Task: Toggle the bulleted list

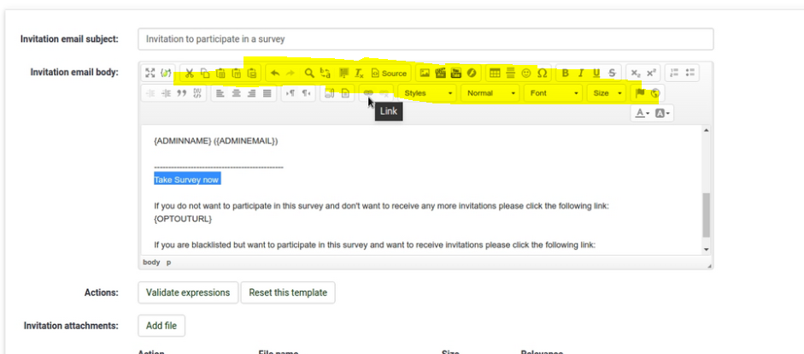Action: click(x=690, y=73)
